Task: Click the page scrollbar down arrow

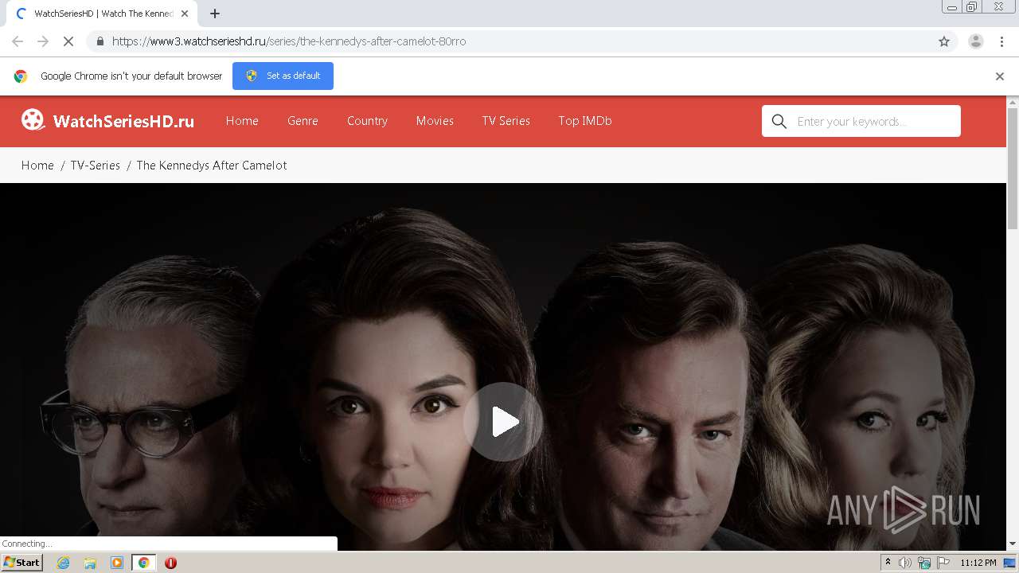Action: coord(1013,544)
